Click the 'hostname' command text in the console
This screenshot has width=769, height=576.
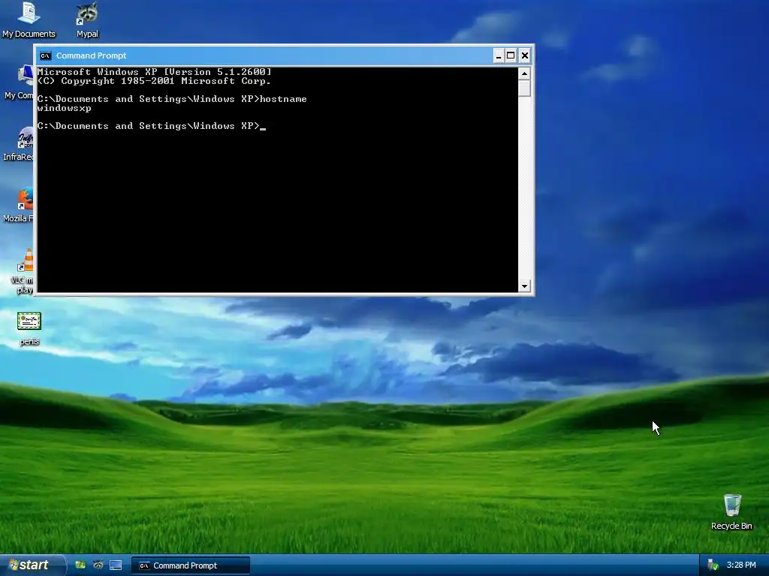coord(283,99)
